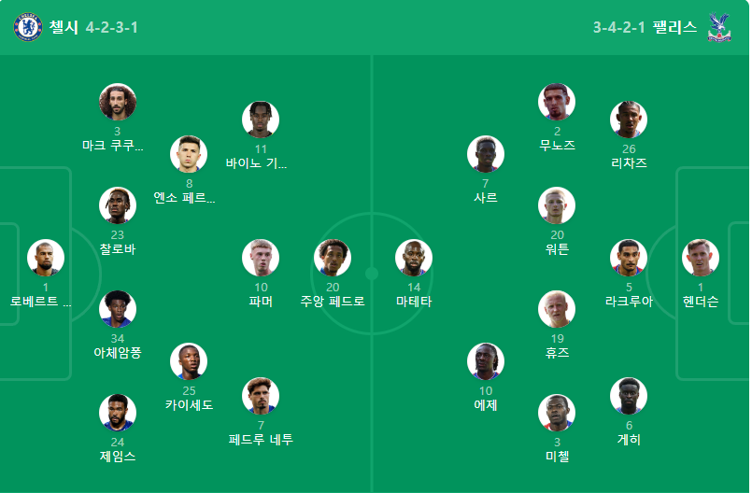Open 에제 number 10 Palace player photo
The width and height of the screenshot is (752, 493).
486,361
